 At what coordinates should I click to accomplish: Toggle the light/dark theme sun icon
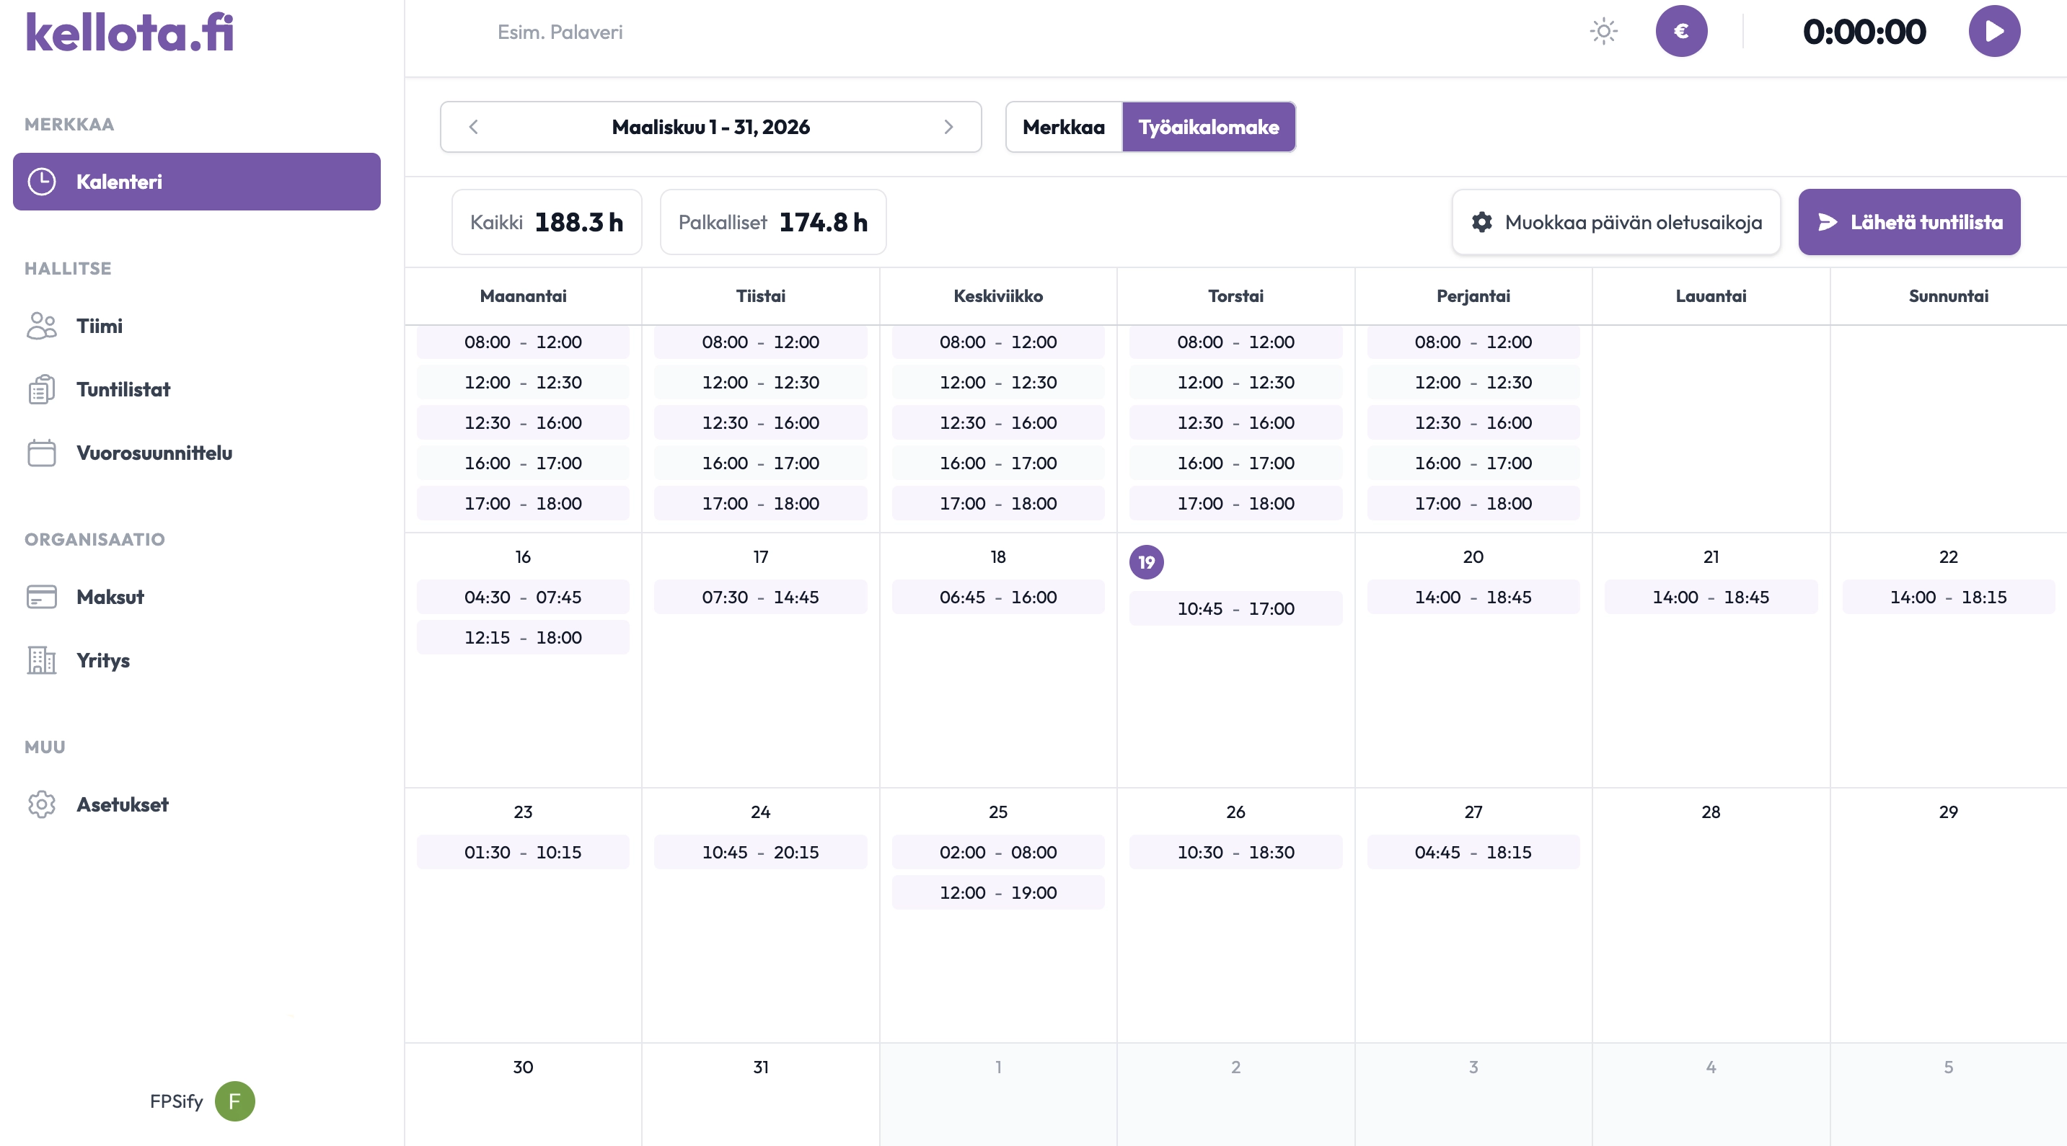click(x=1603, y=31)
